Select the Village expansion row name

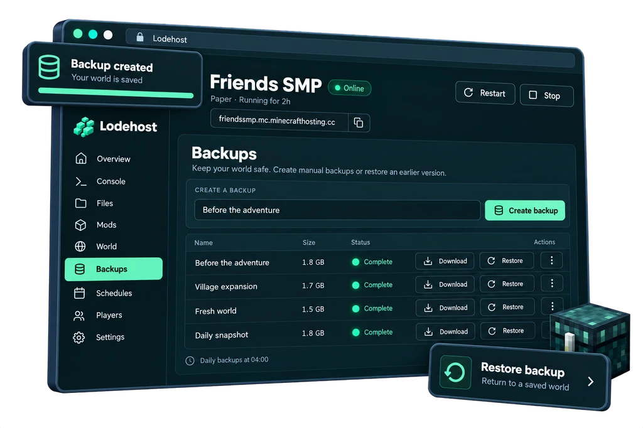(226, 287)
